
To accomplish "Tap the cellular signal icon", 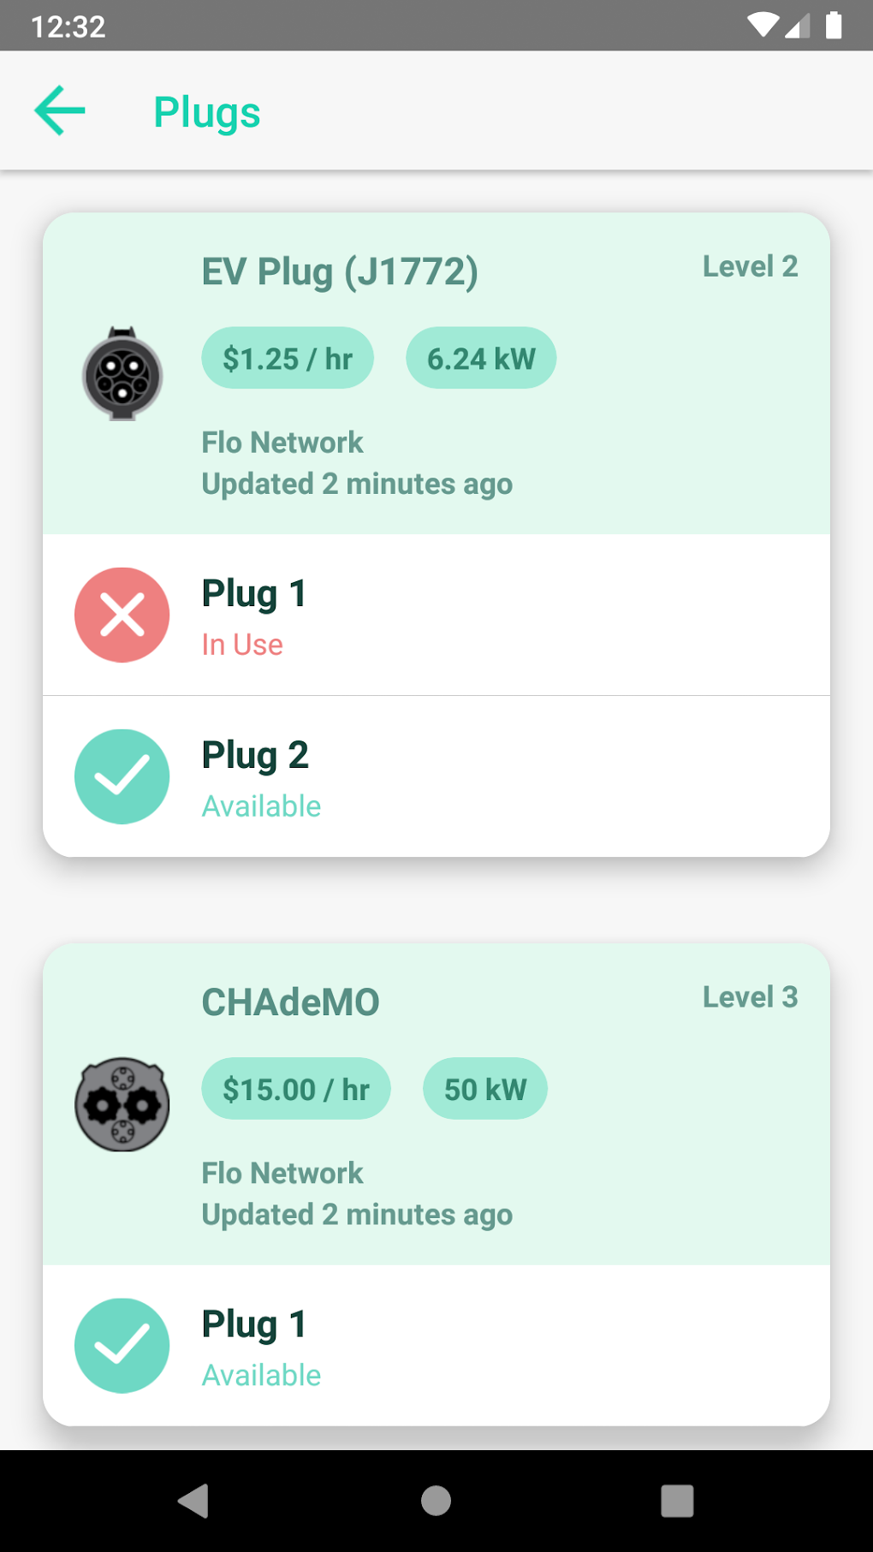I will (799, 26).
